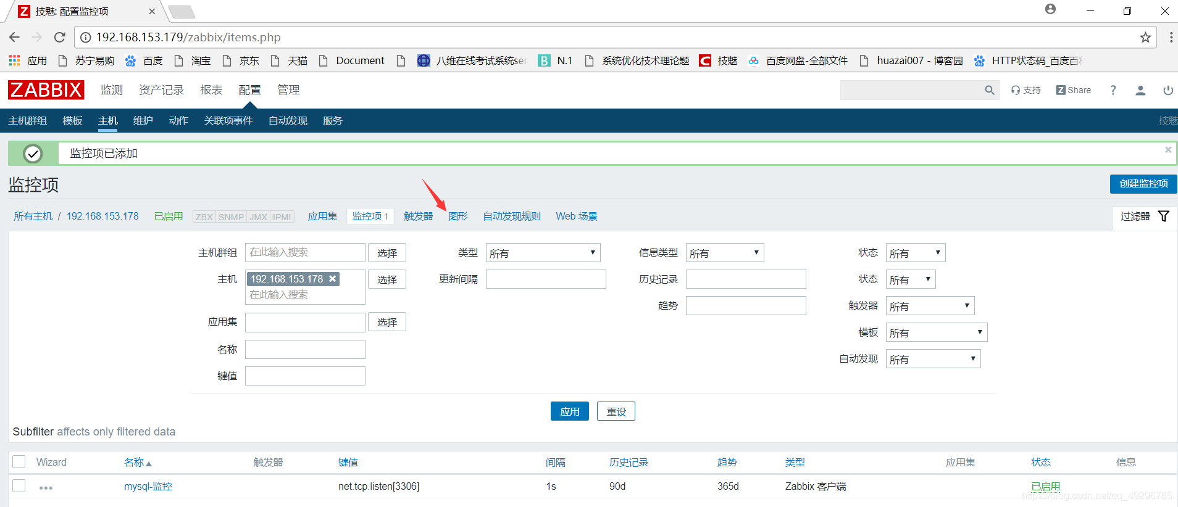Image resolution: width=1178 pixels, height=507 pixels.
Task: Click the ZABBIX logo
Action: click(x=46, y=90)
